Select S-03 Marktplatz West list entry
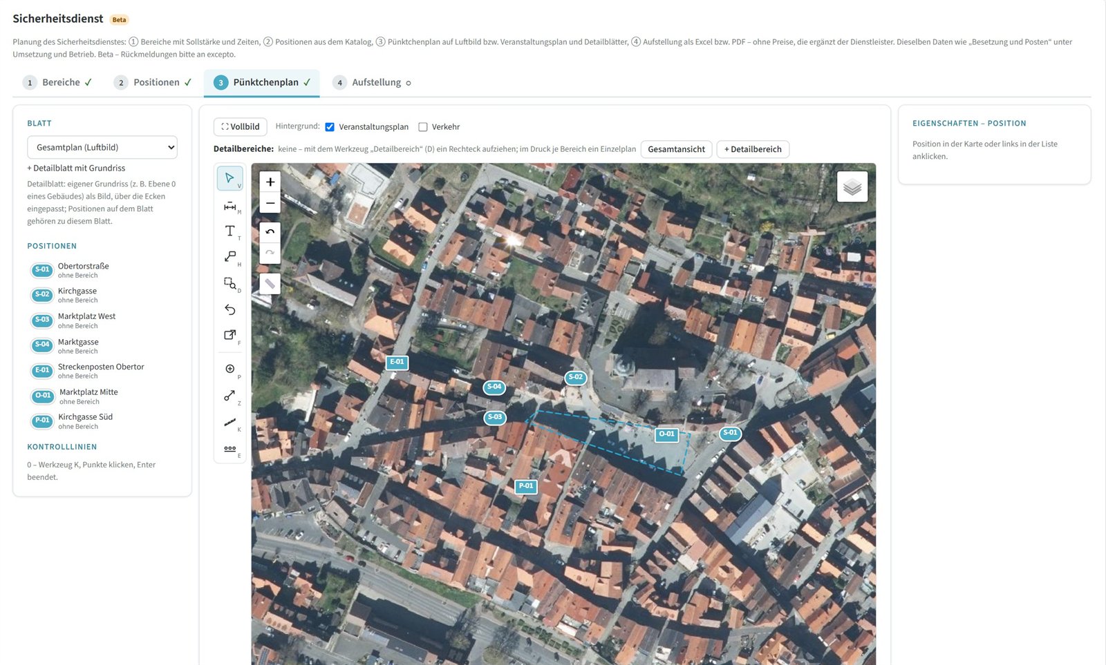The width and height of the screenshot is (1106, 665). coord(102,320)
